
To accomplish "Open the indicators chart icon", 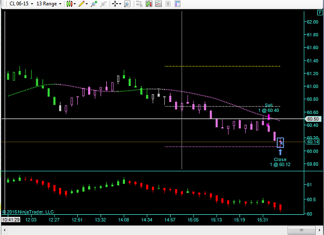I will pos(158,4).
